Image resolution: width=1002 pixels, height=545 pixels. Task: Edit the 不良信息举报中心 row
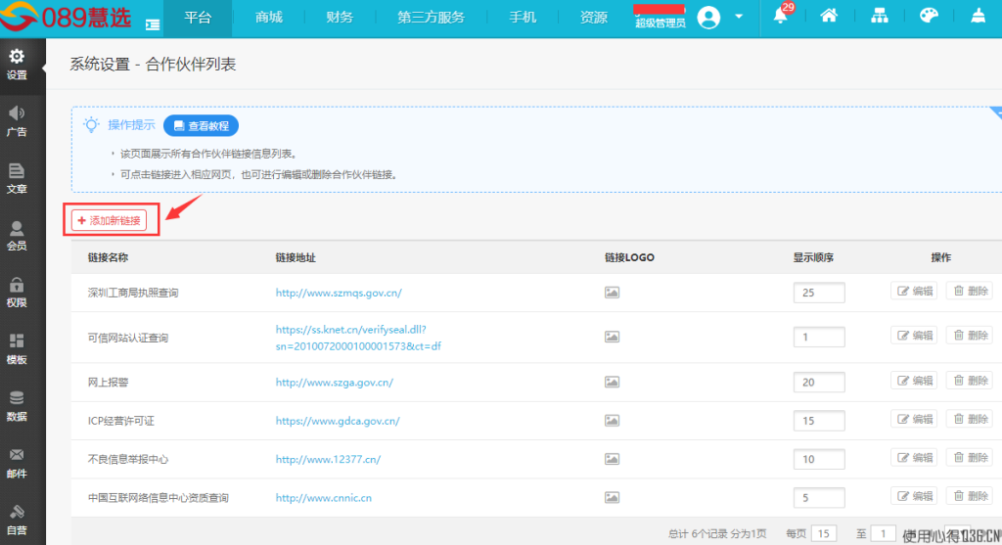pos(915,458)
